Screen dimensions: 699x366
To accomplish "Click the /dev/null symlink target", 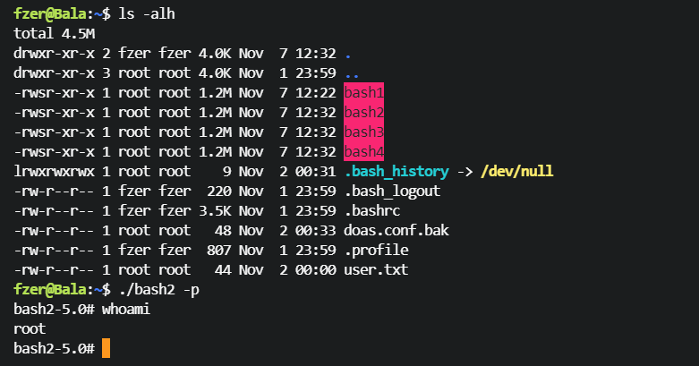I will pos(514,171).
